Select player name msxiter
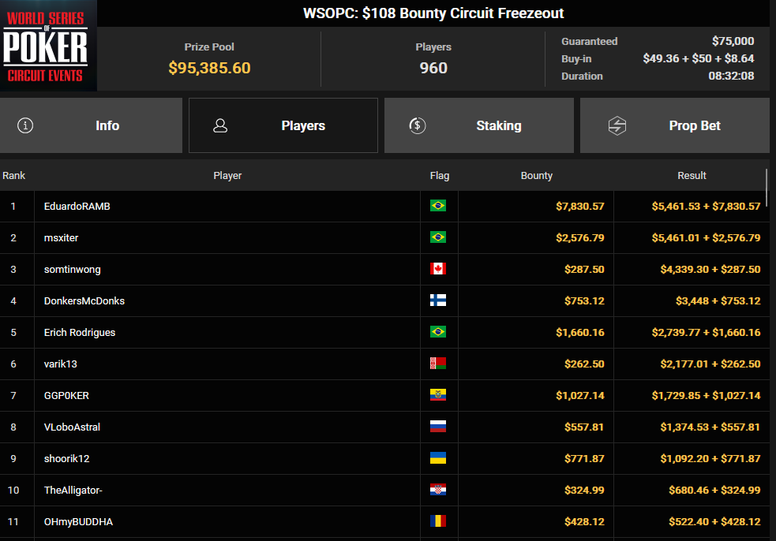The image size is (776, 541). (x=61, y=238)
